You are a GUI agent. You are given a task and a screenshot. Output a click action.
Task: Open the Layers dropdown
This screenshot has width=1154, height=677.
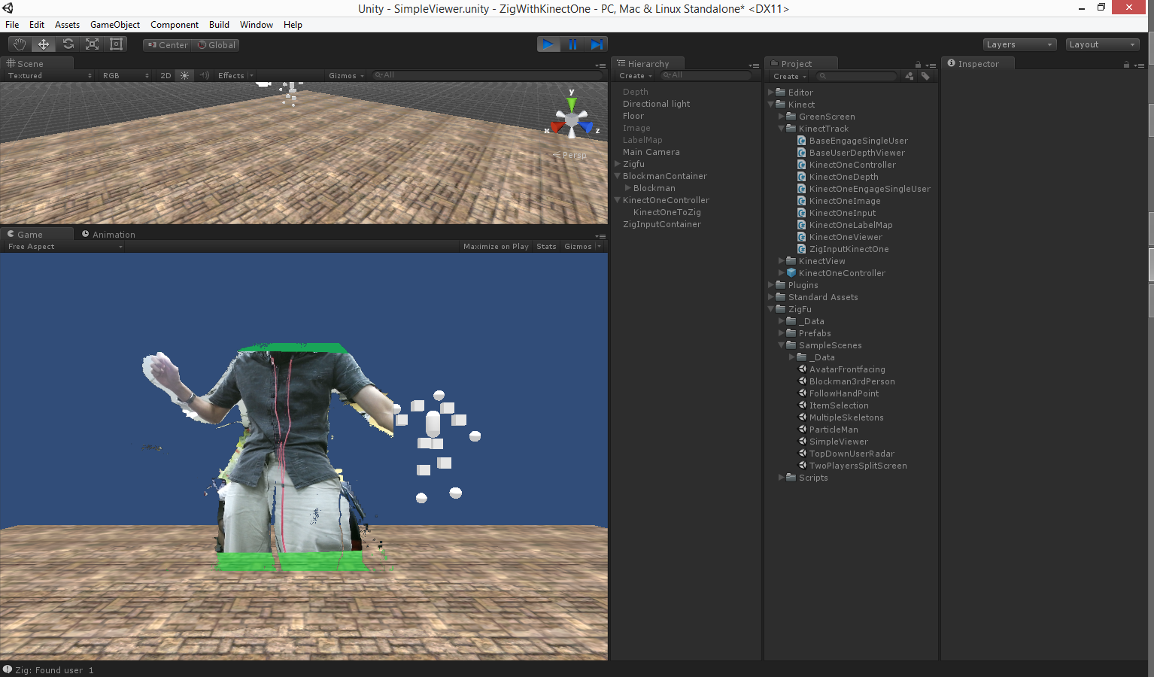[1019, 44]
